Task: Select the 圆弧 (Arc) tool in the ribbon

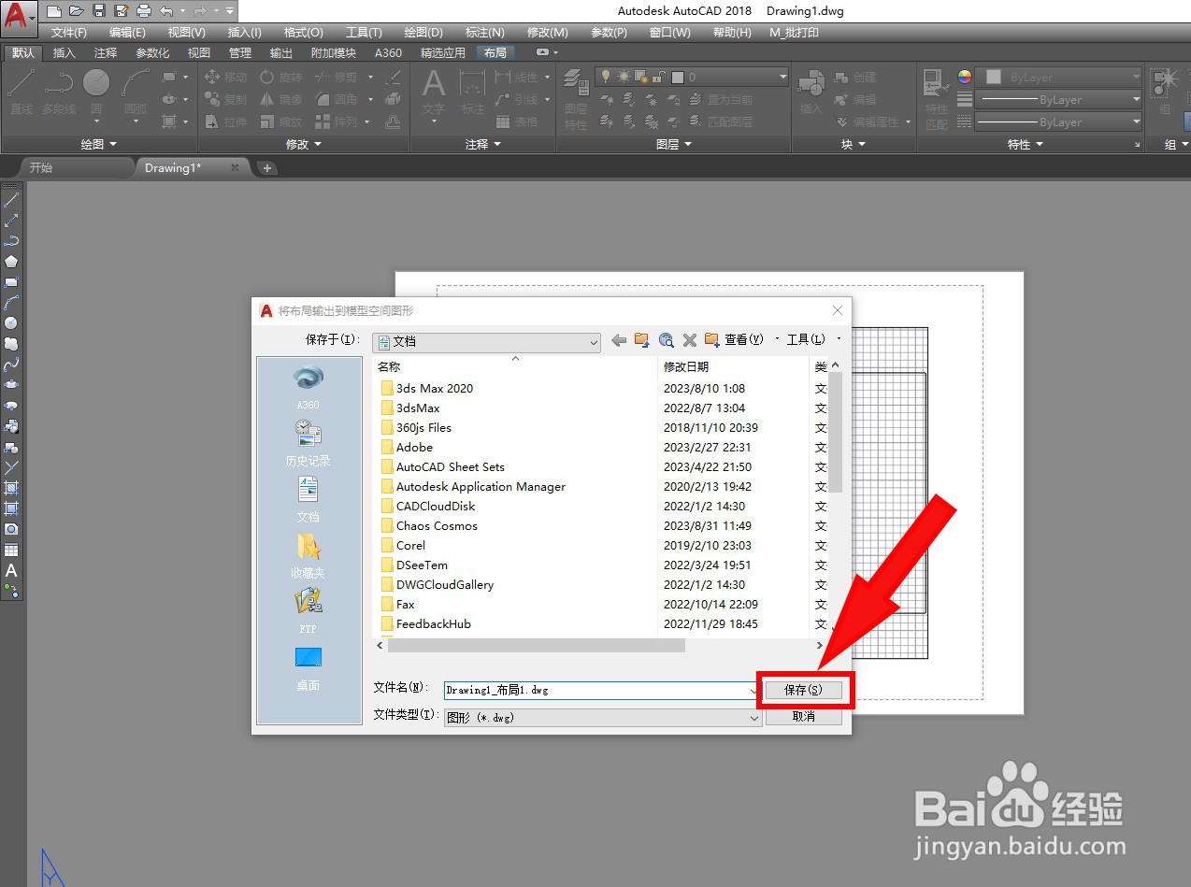Action: coord(136,93)
